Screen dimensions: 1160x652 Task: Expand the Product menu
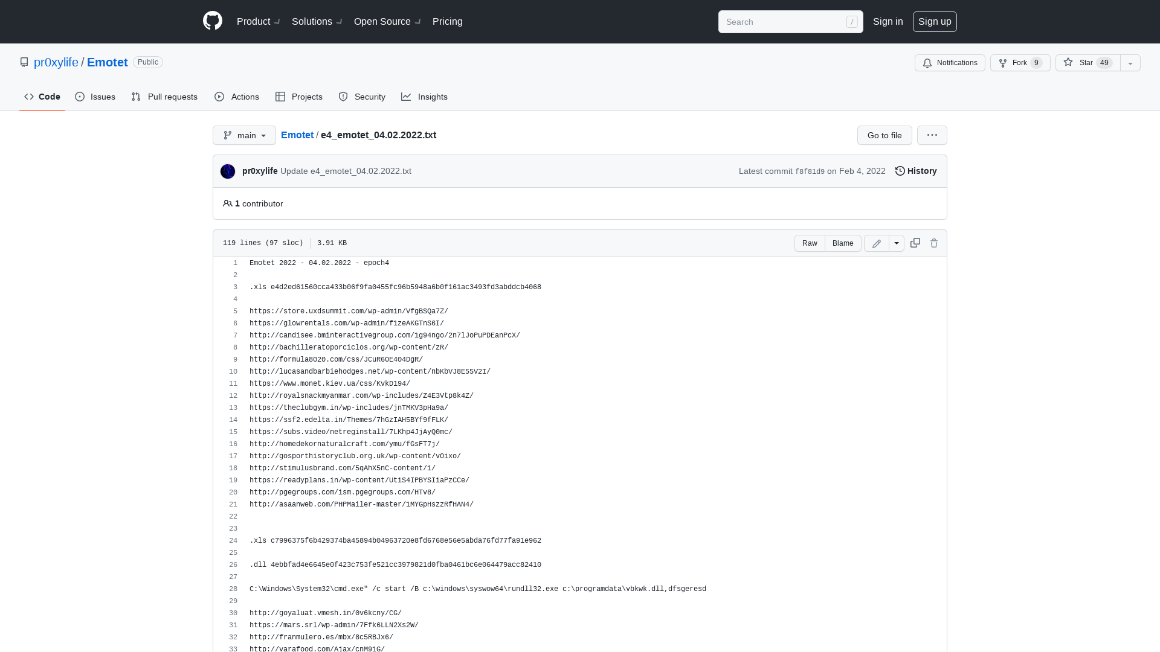(x=258, y=21)
